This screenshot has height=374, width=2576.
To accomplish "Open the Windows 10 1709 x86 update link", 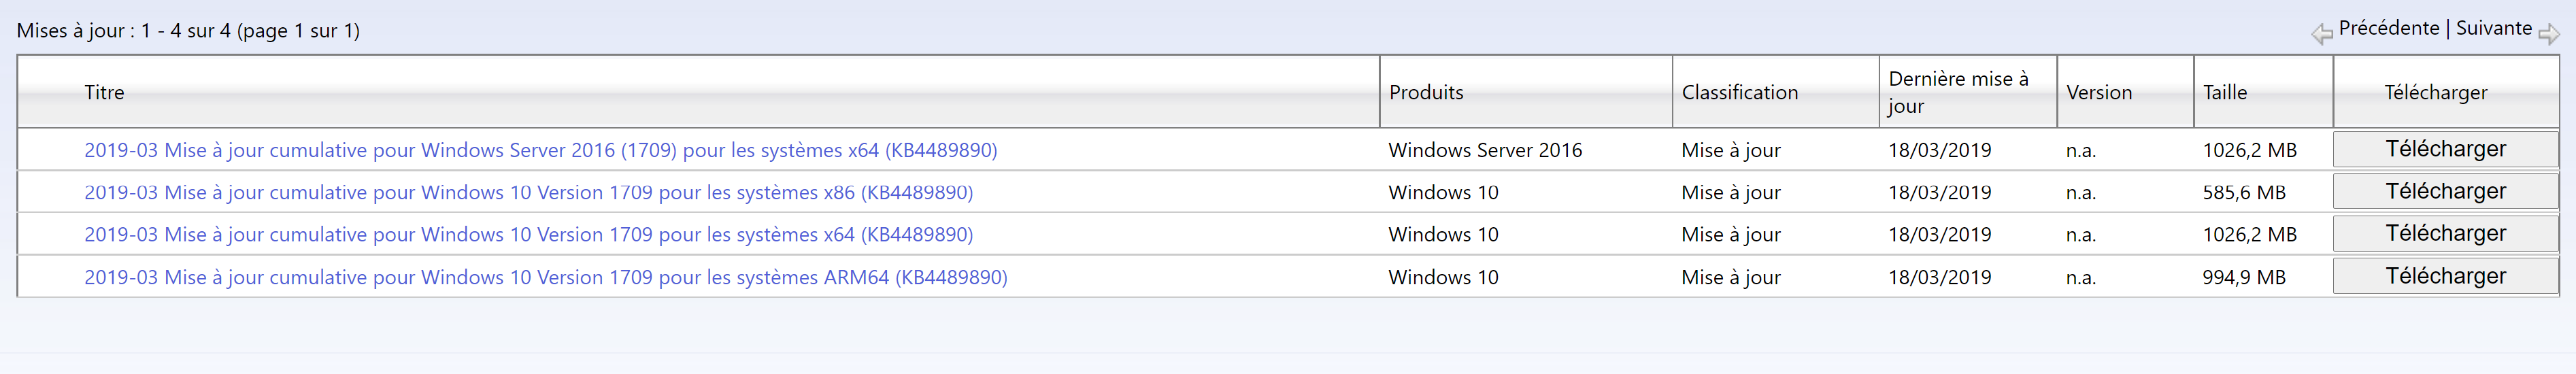I will click(x=528, y=192).
